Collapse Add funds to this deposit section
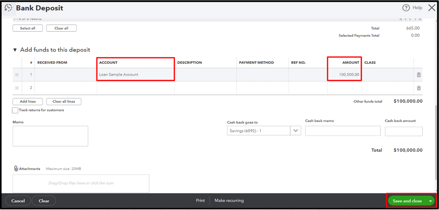 pyautogui.click(x=15, y=50)
